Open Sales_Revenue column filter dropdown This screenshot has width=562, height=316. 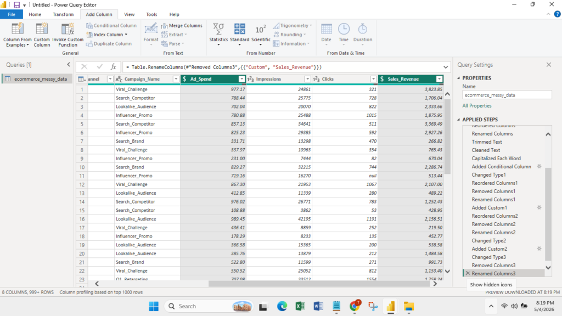pyautogui.click(x=439, y=79)
